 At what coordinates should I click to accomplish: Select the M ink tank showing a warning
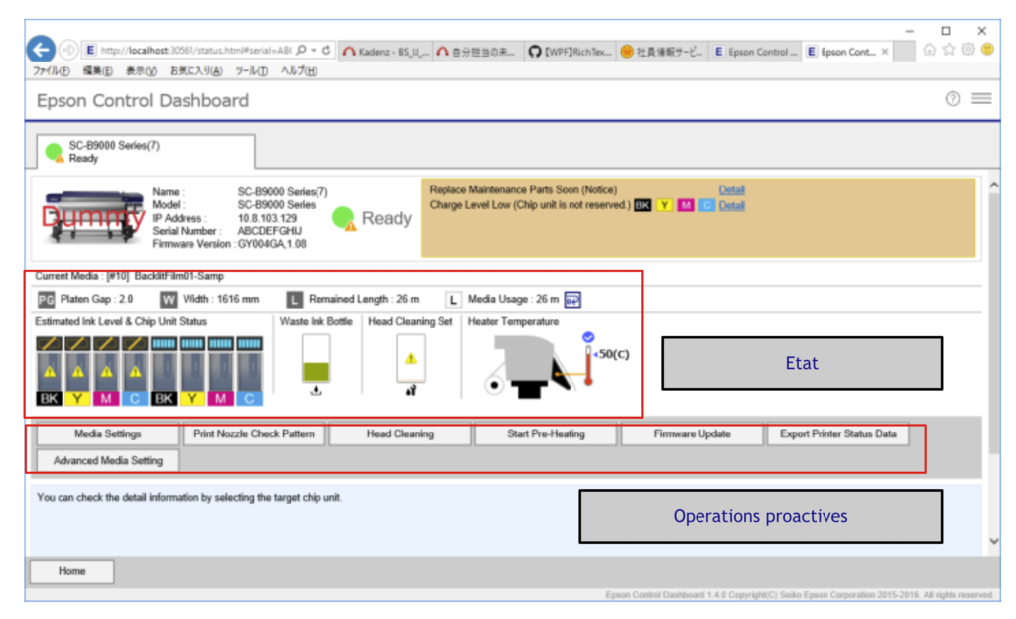point(106,371)
